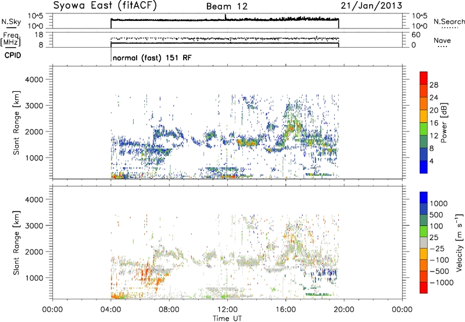This screenshot has width=465, height=322.
Task: Click the noise spike near 12:00 in N.Sky plot
Action: pos(225,17)
